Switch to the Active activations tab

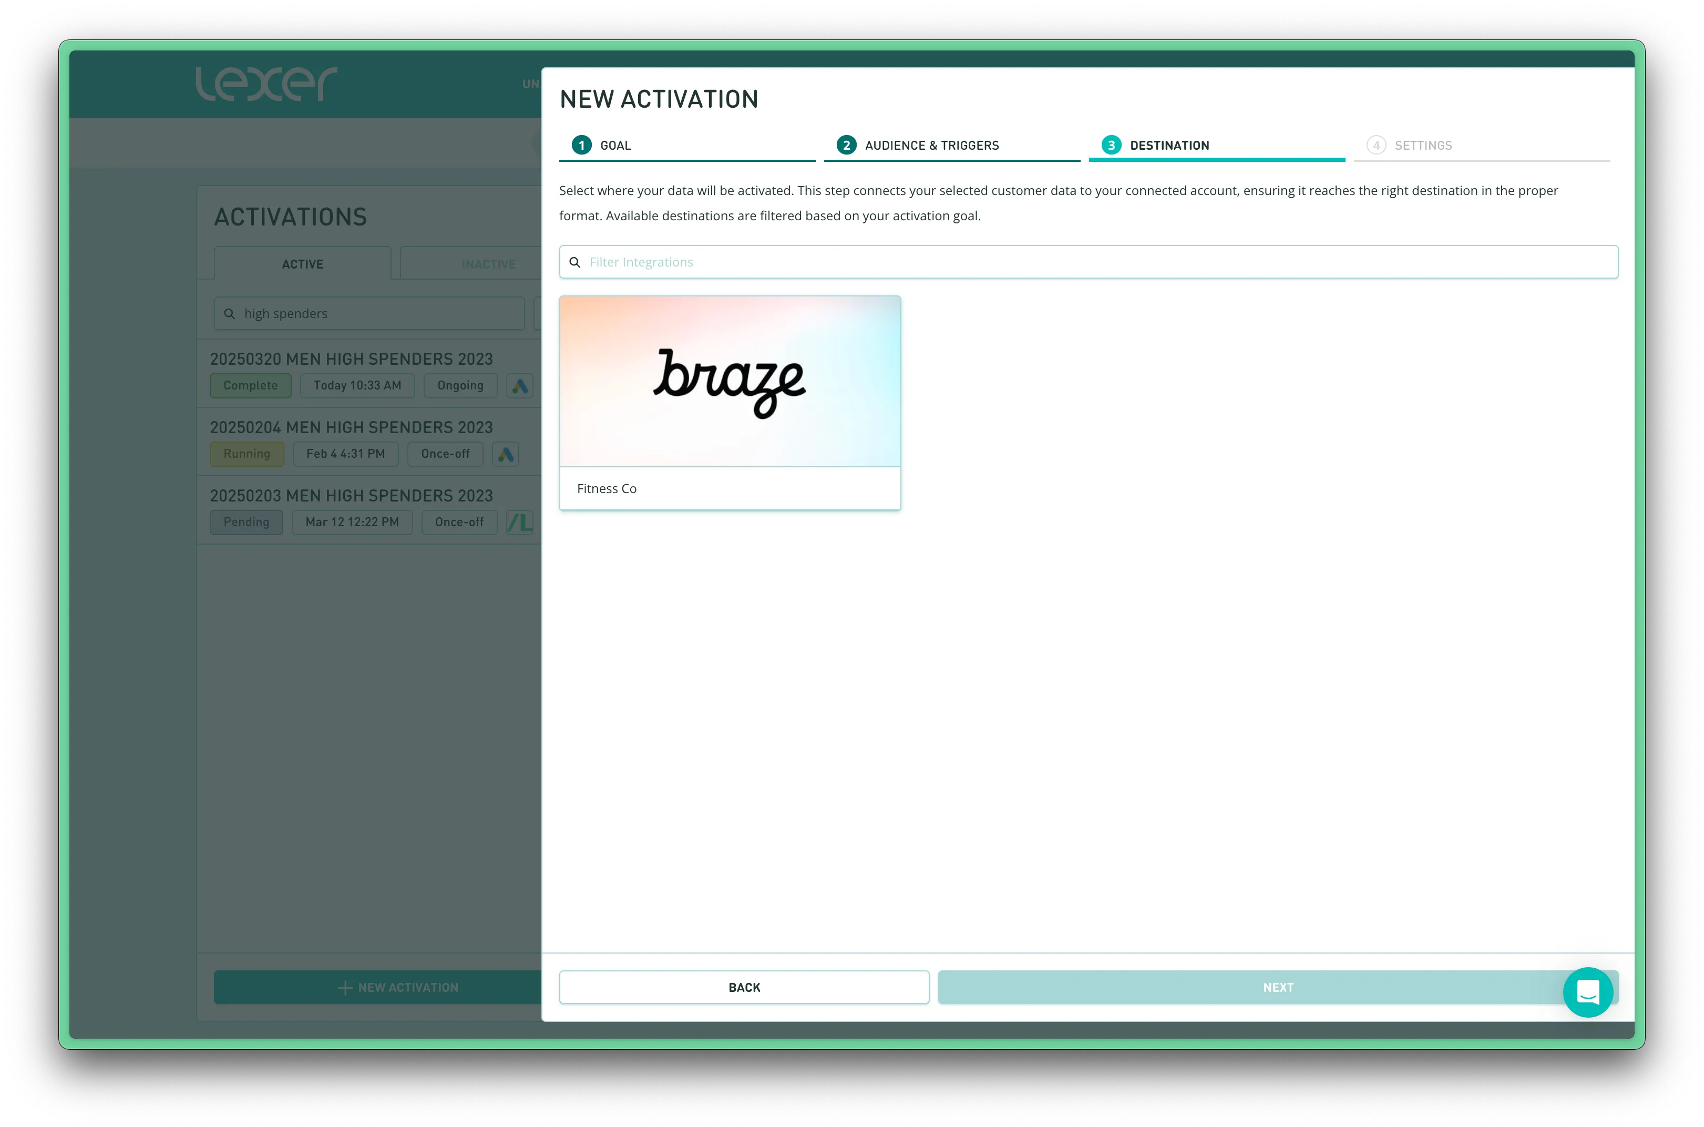[x=303, y=264]
